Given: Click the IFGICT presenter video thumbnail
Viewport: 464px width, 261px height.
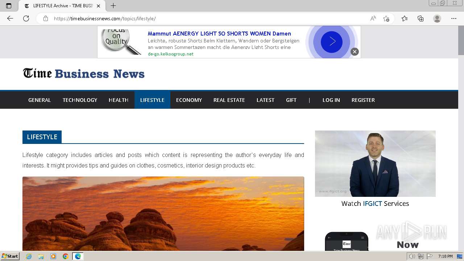Looking at the screenshot, I should coord(375,163).
